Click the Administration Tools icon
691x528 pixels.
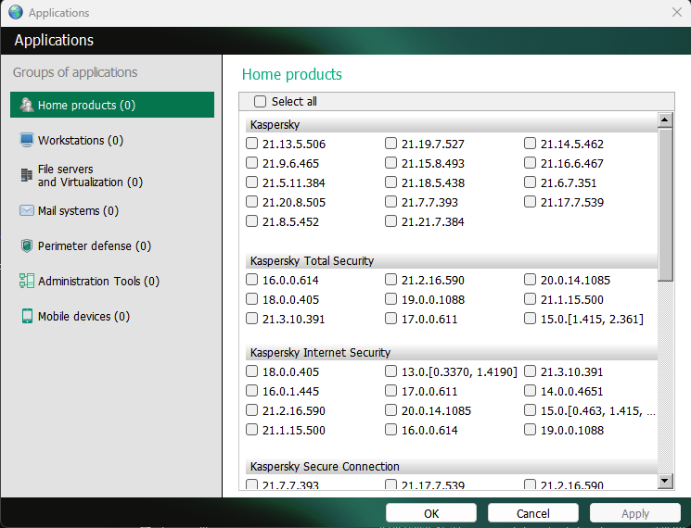click(27, 281)
